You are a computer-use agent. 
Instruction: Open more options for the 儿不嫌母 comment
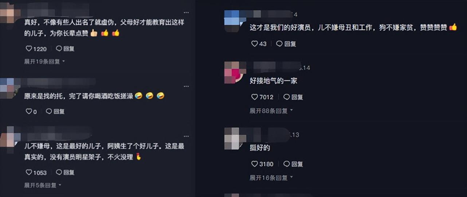[x=186, y=137]
